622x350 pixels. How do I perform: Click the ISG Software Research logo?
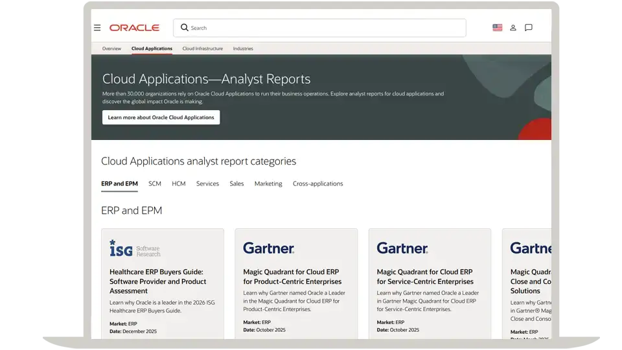(135, 249)
